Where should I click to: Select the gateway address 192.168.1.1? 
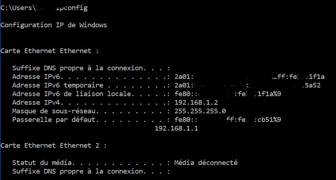pyautogui.click(x=176, y=128)
